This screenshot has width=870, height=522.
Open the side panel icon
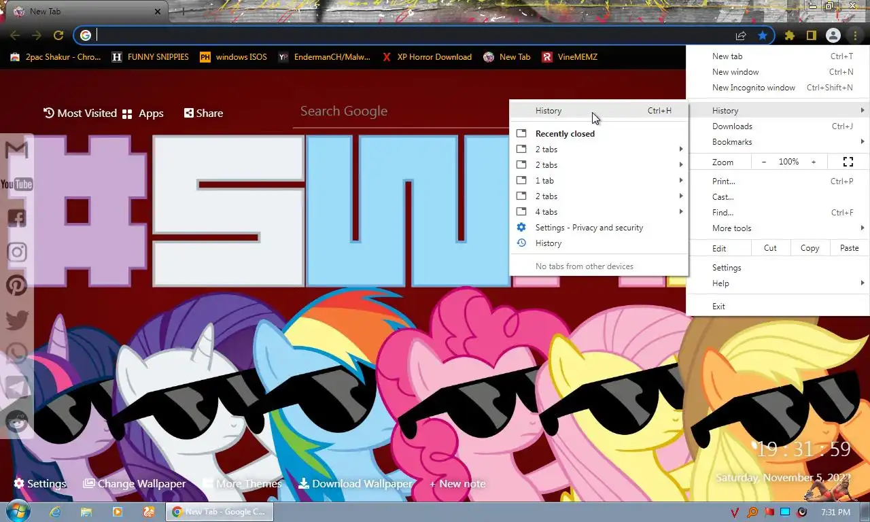coord(811,35)
